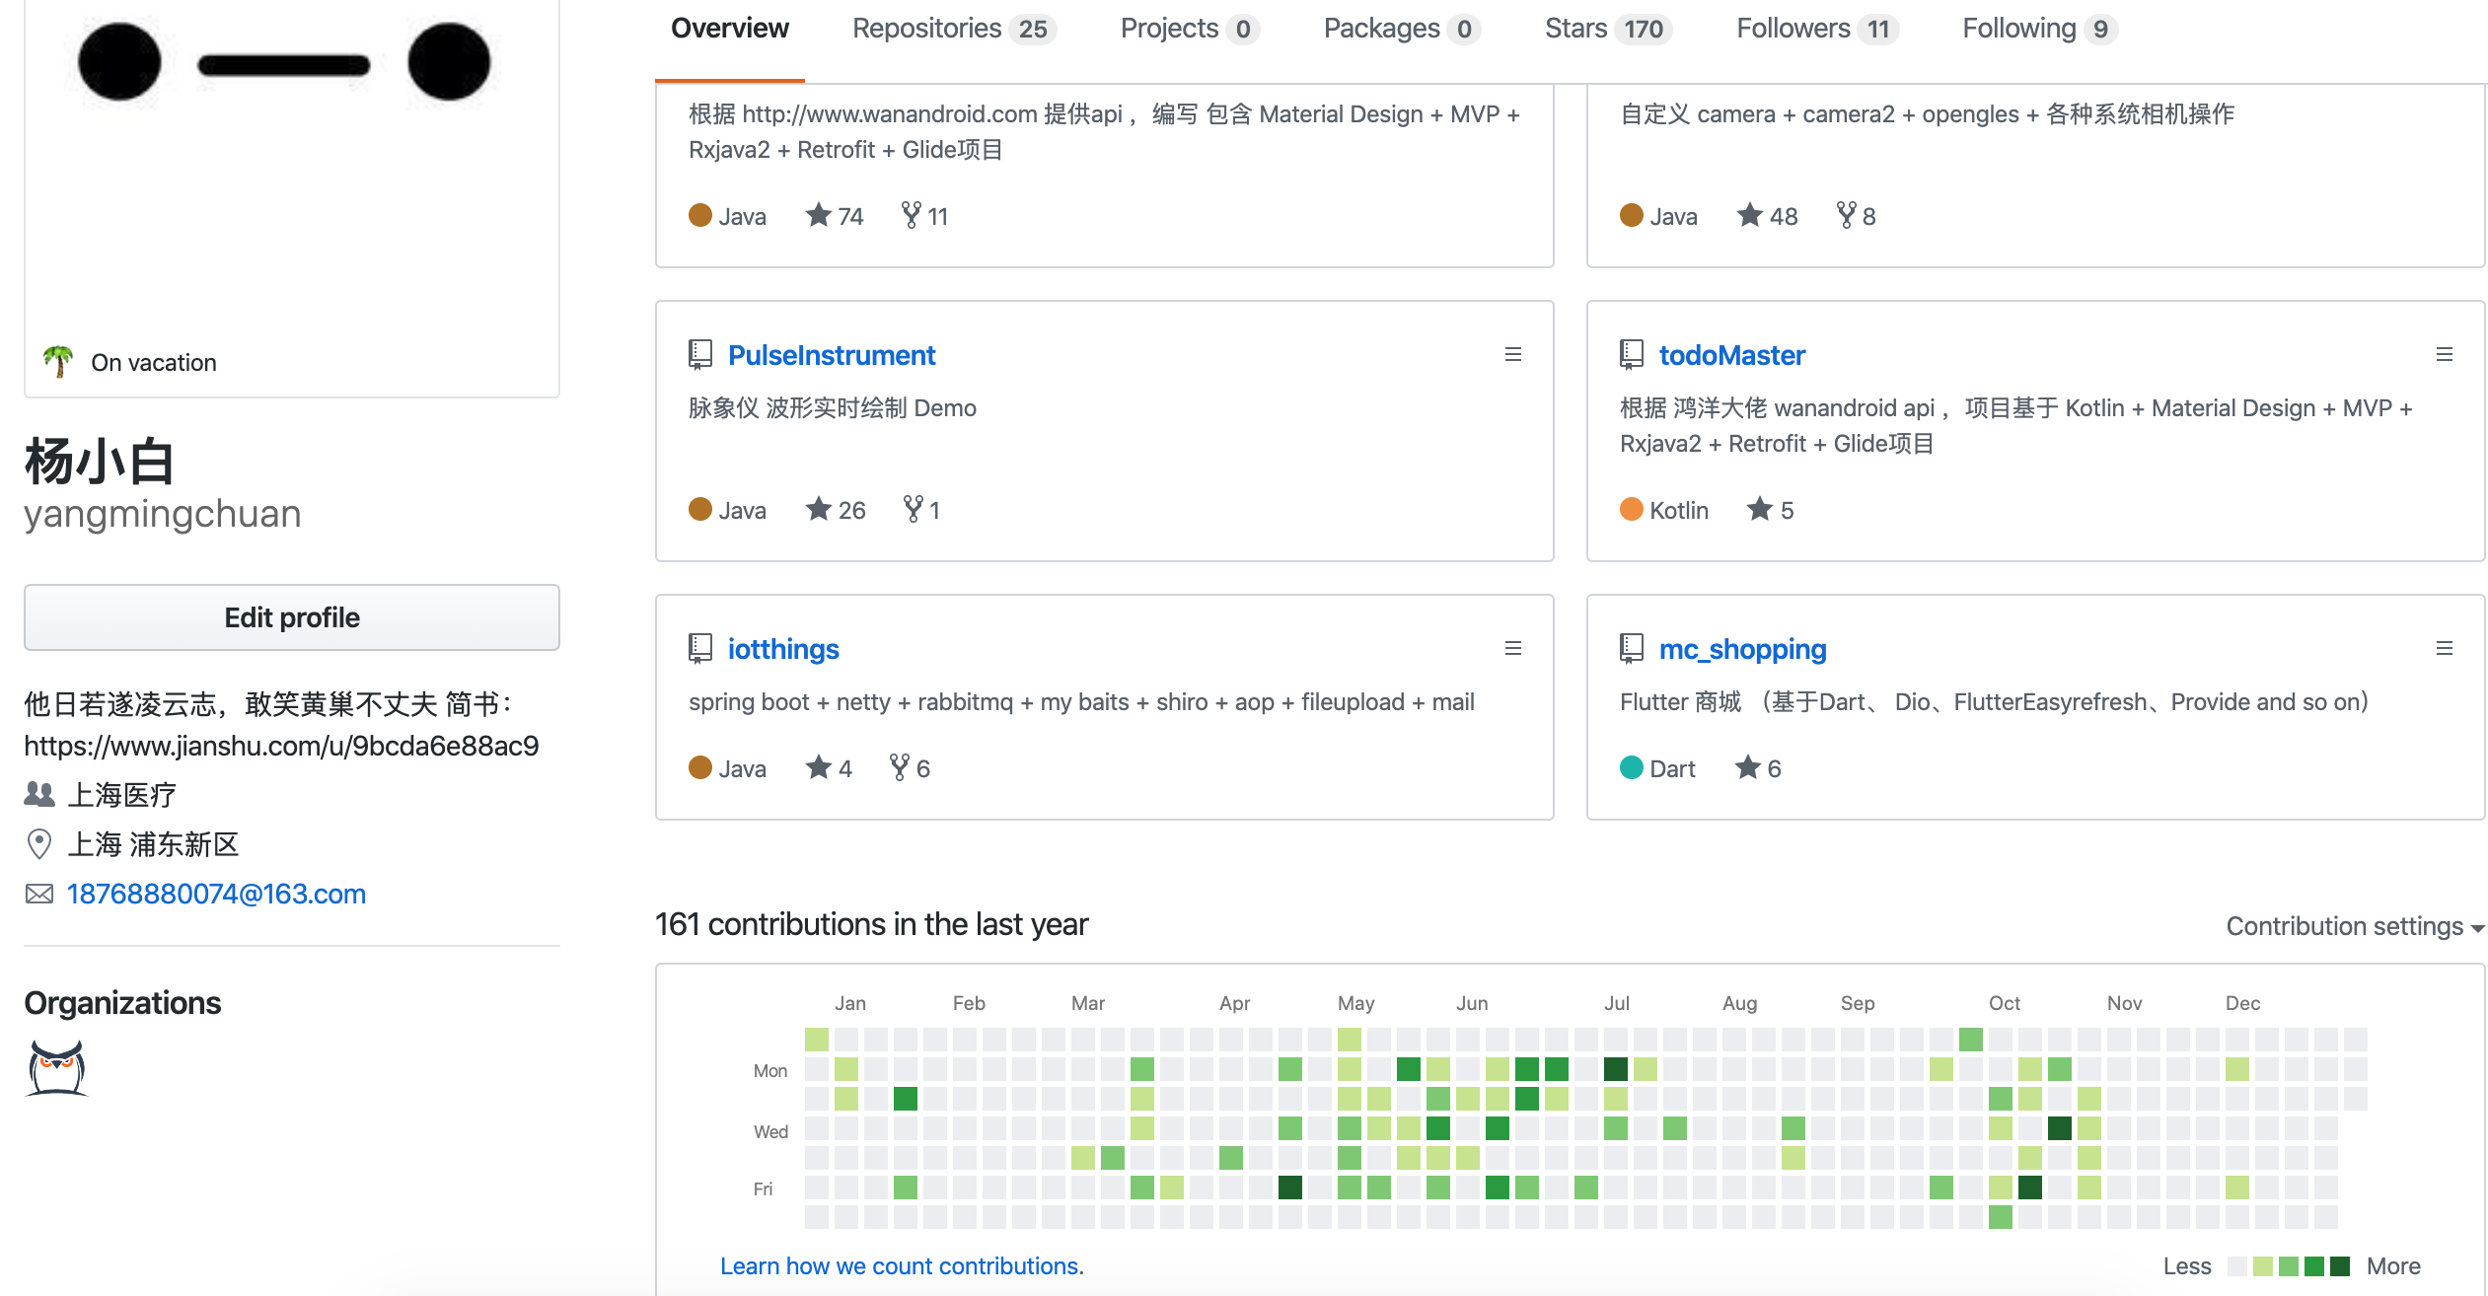The image size is (2488, 1296).
Task: Click the mc_shopping card grip icon
Action: tap(2444, 648)
